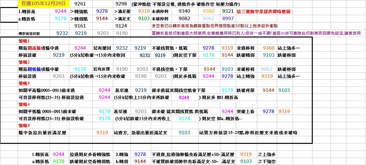This screenshot has width=366, height=165.
Task: Click the text 都未破 就其間找買點 將挑戰
Action: tap(180, 111)
